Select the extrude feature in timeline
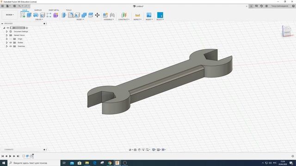Screen dimensions: 296x166 [x=27, y=156]
